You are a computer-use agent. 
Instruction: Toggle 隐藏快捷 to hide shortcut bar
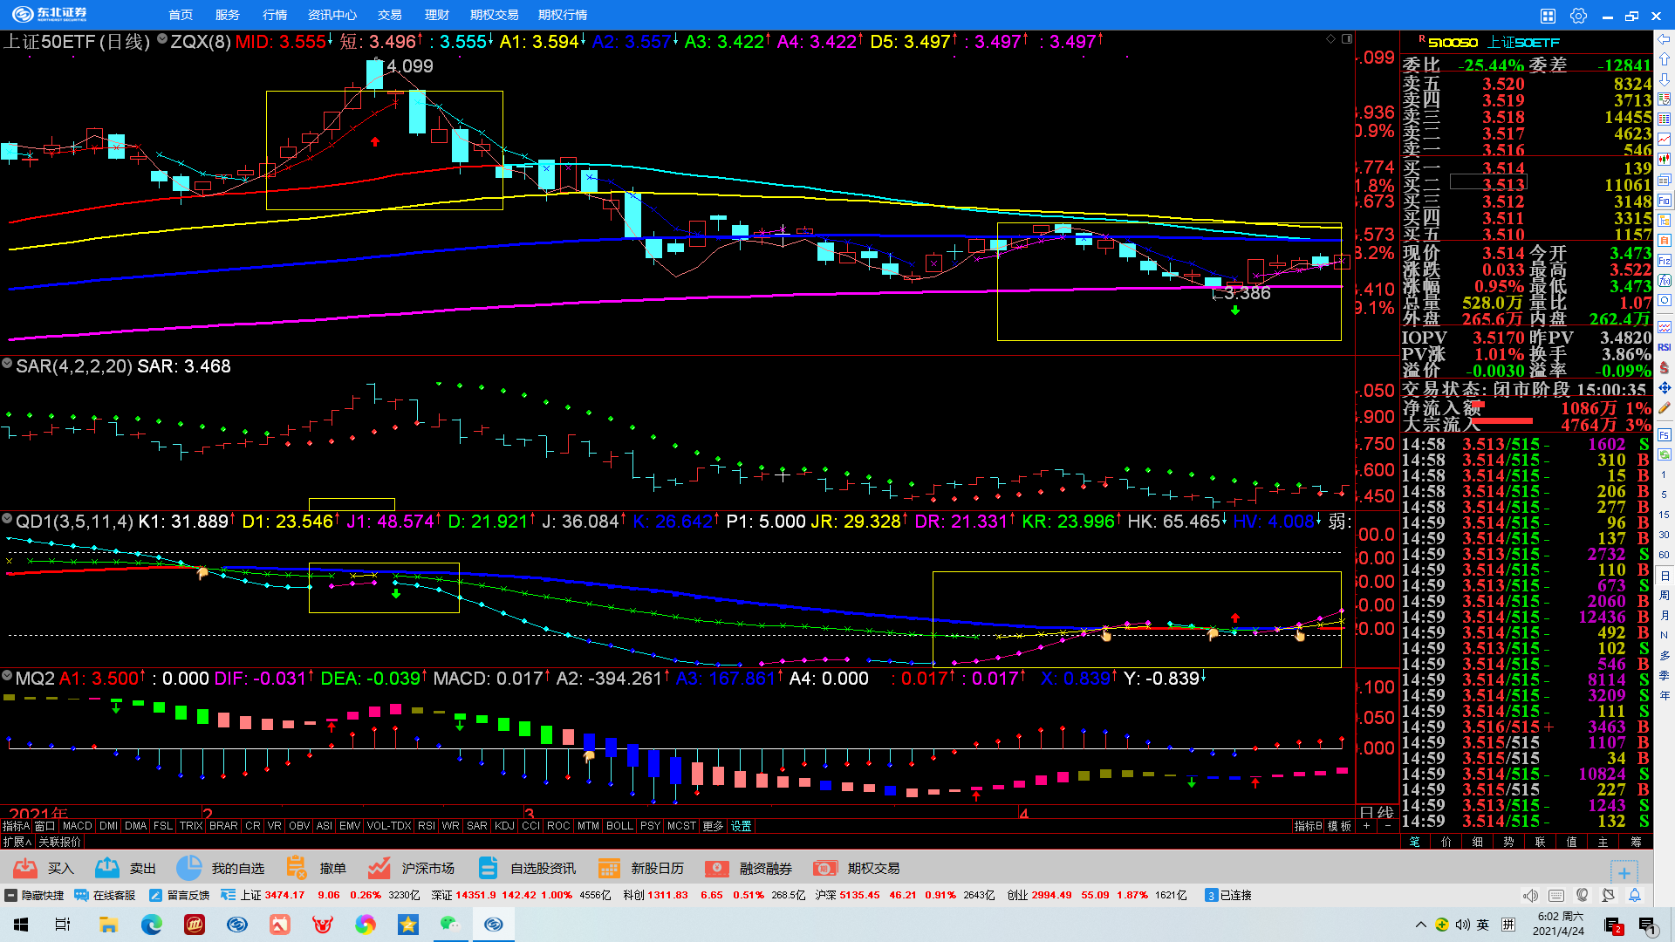[35, 895]
